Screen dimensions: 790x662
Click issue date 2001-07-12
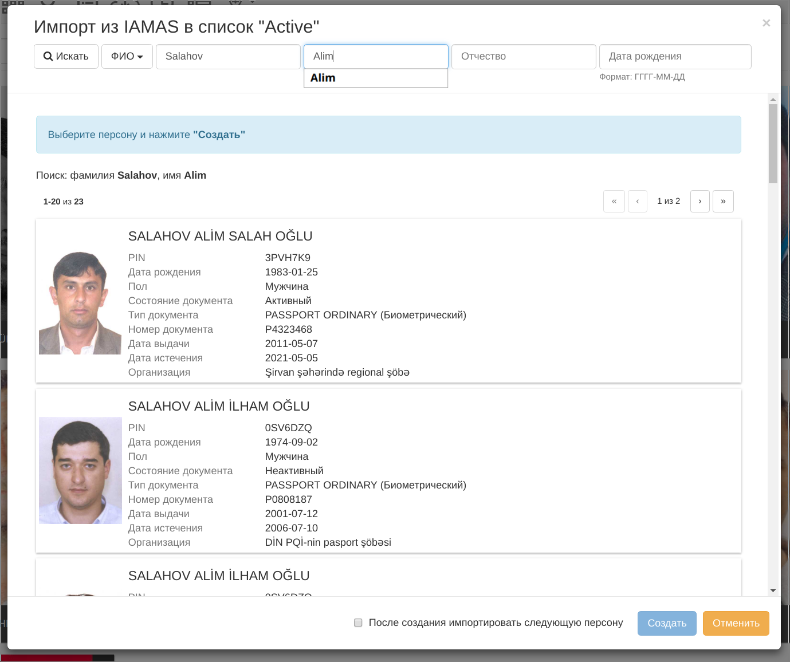coord(291,514)
